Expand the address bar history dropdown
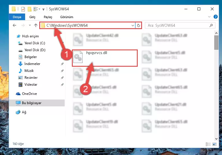Image resolution: width=222 pixels, height=155 pixels. pyautogui.click(x=133, y=26)
